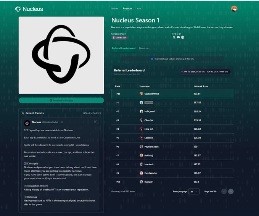Click username CaoMinhWeb3
The height and width of the screenshot is (216, 259).
coord(152,94)
